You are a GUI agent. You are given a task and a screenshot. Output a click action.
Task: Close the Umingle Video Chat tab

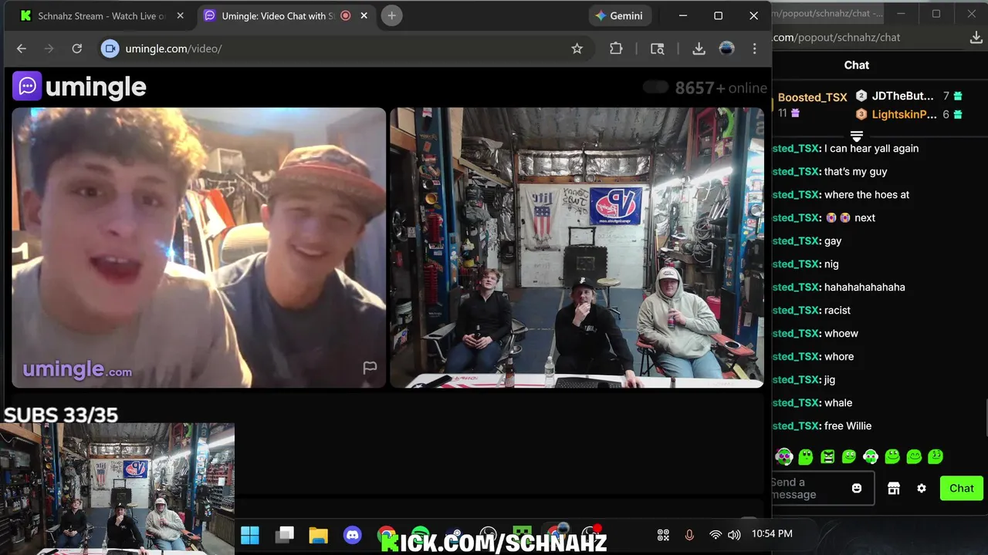tap(365, 15)
